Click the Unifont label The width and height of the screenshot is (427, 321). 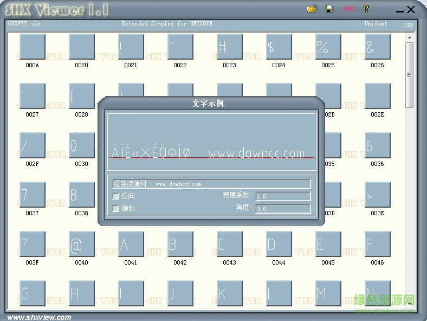tap(376, 24)
